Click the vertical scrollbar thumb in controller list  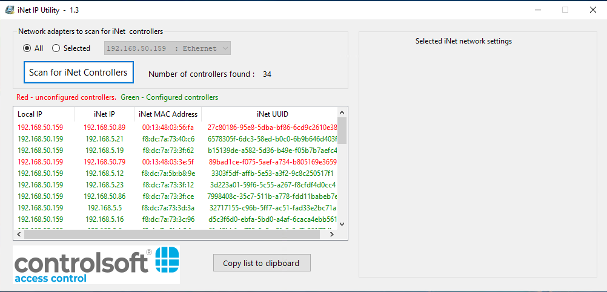(x=342, y=131)
